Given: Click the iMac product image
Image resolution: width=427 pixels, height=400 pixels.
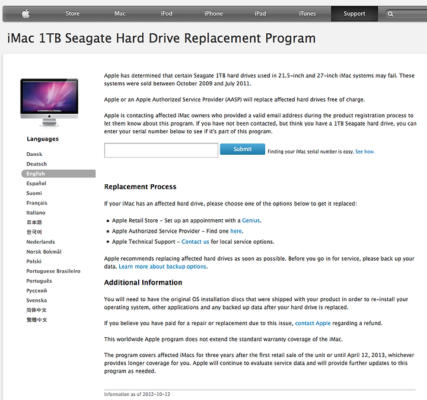Looking at the screenshot, I should click(x=49, y=103).
